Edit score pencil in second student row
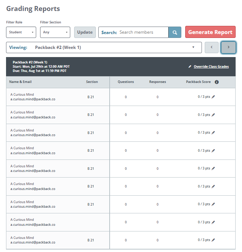The width and height of the screenshot is (242, 252). pos(213,115)
